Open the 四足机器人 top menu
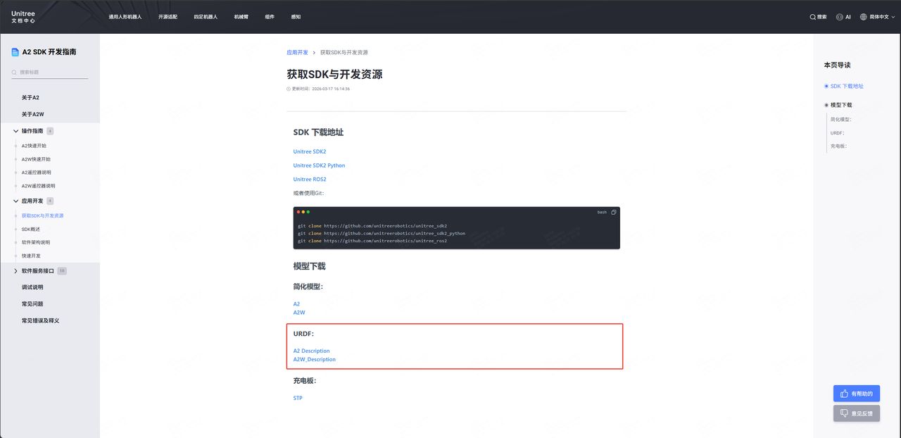 [206, 17]
